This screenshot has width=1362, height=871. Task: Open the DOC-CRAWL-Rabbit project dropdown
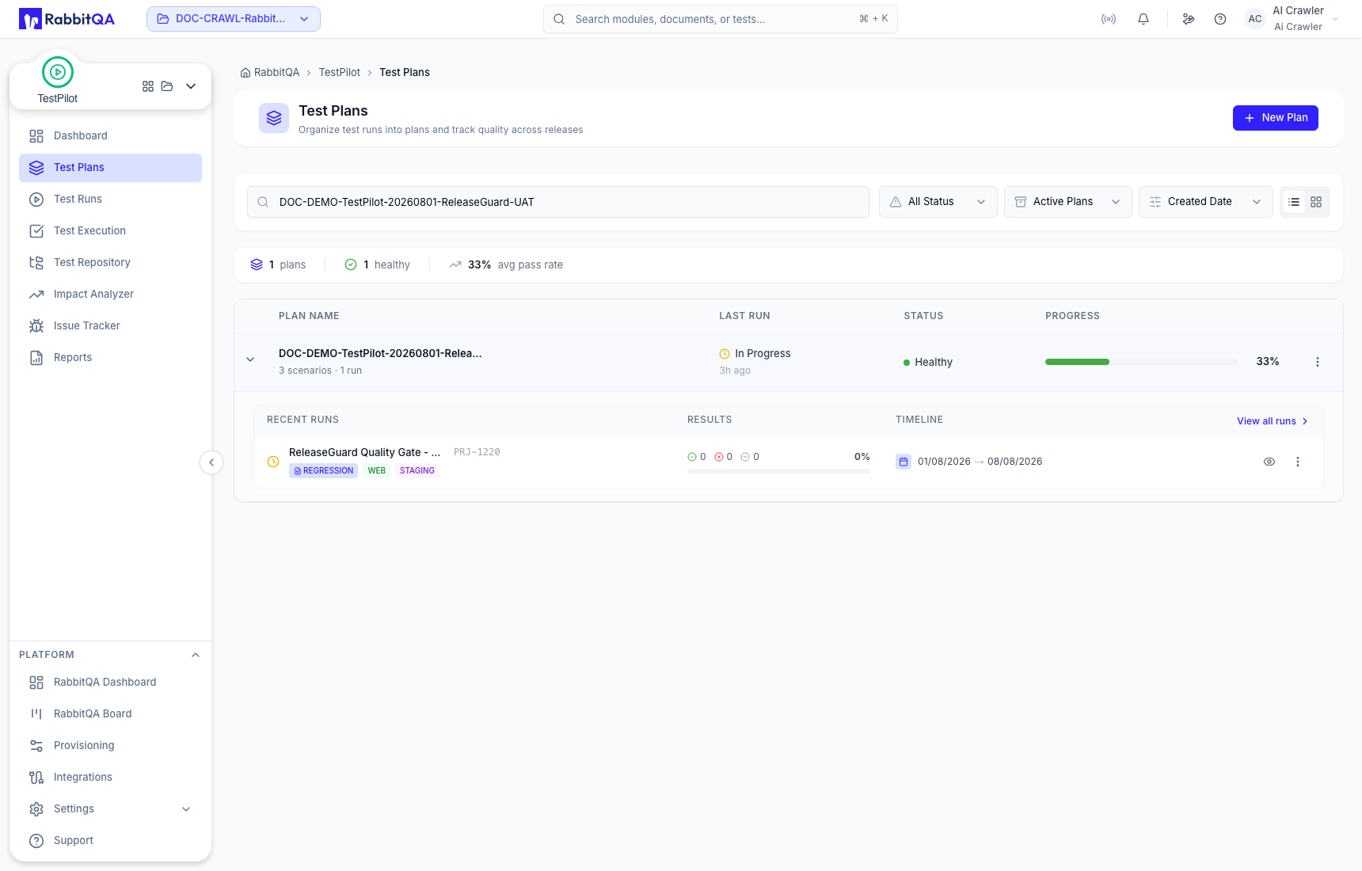tap(234, 19)
